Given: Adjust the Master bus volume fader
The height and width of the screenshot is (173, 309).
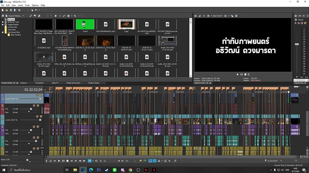Looking at the screenshot, I should (x=297, y=44).
